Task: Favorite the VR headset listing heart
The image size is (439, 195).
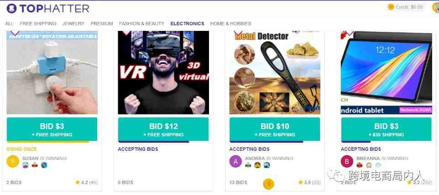Action: pos(127,33)
